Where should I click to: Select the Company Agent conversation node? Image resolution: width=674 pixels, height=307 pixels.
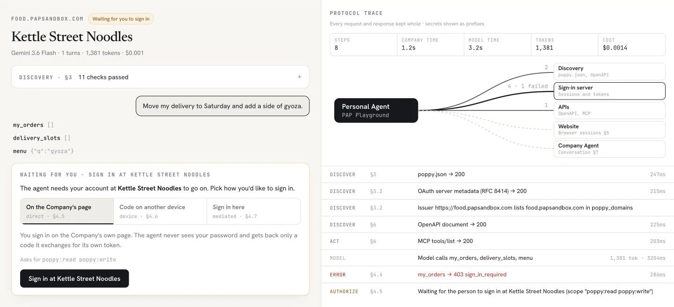(609, 149)
